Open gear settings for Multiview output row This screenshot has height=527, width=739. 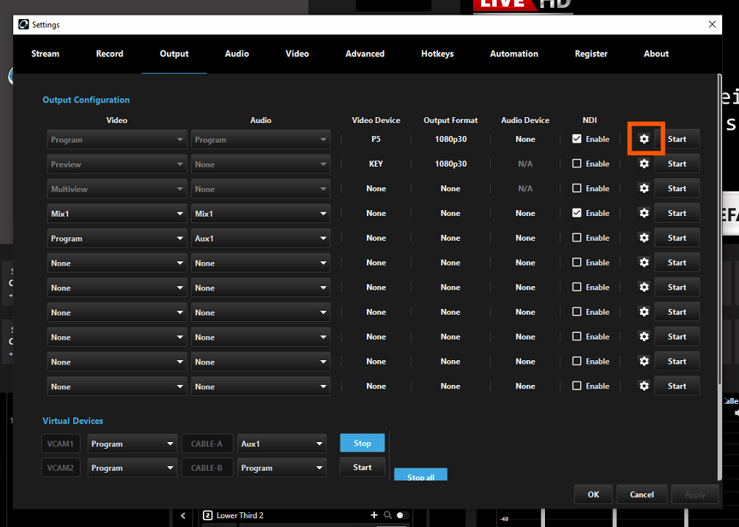(x=644, y=189)
